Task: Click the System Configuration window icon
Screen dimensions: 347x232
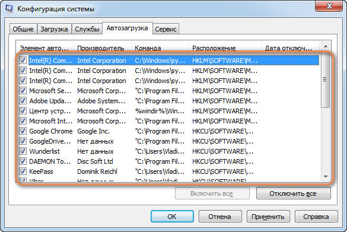Action: pos(9,8)
